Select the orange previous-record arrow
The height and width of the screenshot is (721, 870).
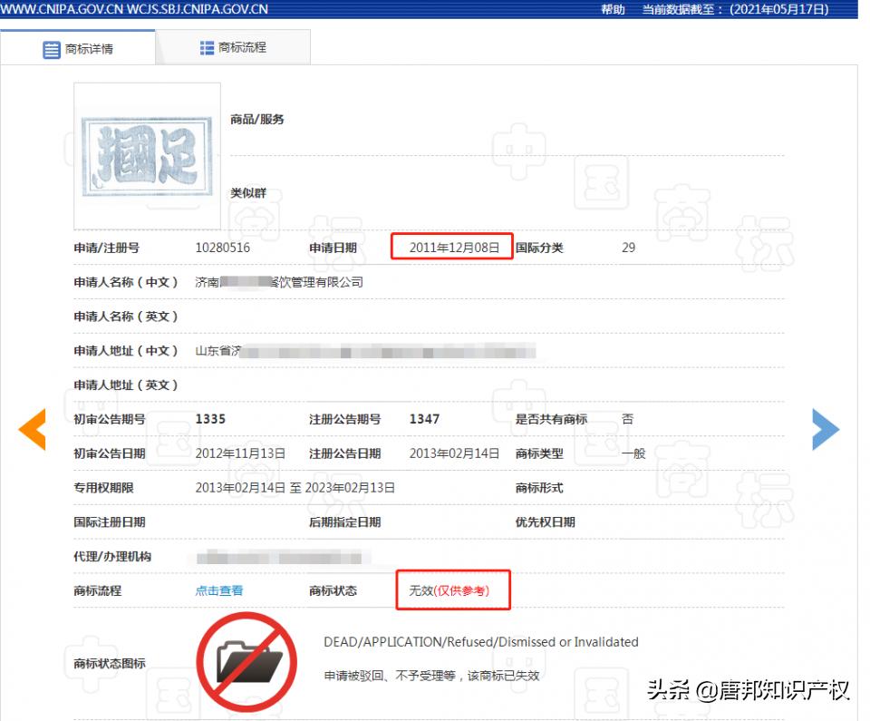pos(33,429)
